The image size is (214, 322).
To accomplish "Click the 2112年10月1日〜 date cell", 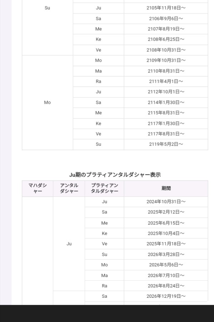I will (166, 92).
